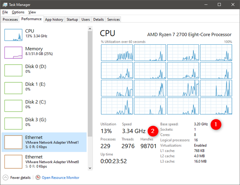
Task: Close the Task Manager window
Action: pos(233,4)
